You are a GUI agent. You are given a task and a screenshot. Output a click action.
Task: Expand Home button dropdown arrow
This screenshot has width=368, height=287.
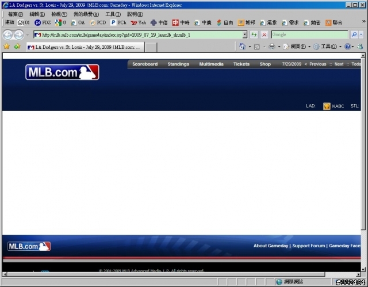250,47
